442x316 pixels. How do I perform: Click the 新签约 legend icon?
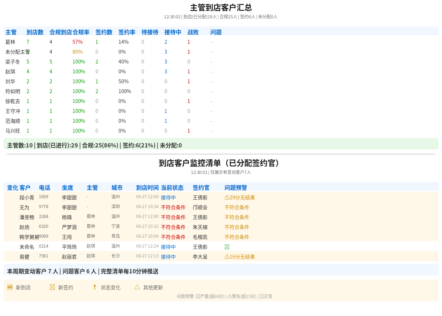coord(52,287)
